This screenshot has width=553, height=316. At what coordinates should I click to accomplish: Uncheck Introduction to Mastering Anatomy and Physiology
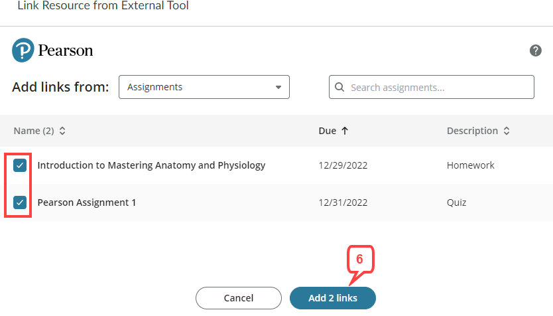[20, 165]
